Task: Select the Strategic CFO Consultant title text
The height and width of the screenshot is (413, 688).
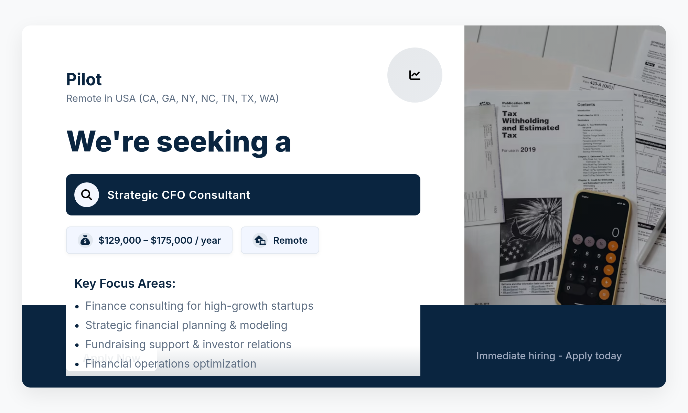Action: (179, 195)
